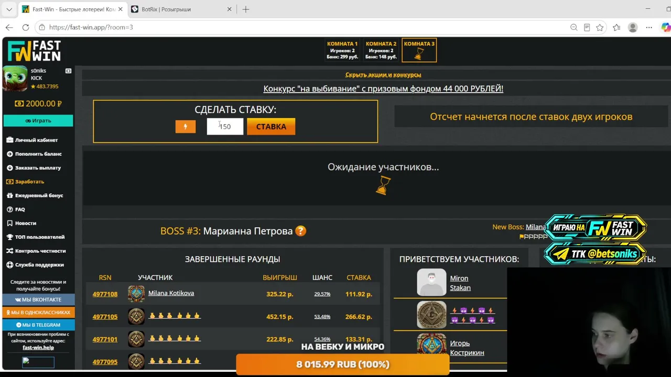Click the МЫ В ОДНОКЛАССНИКАХ button
Screen dimensions: 671x377
tap(38, 312)
